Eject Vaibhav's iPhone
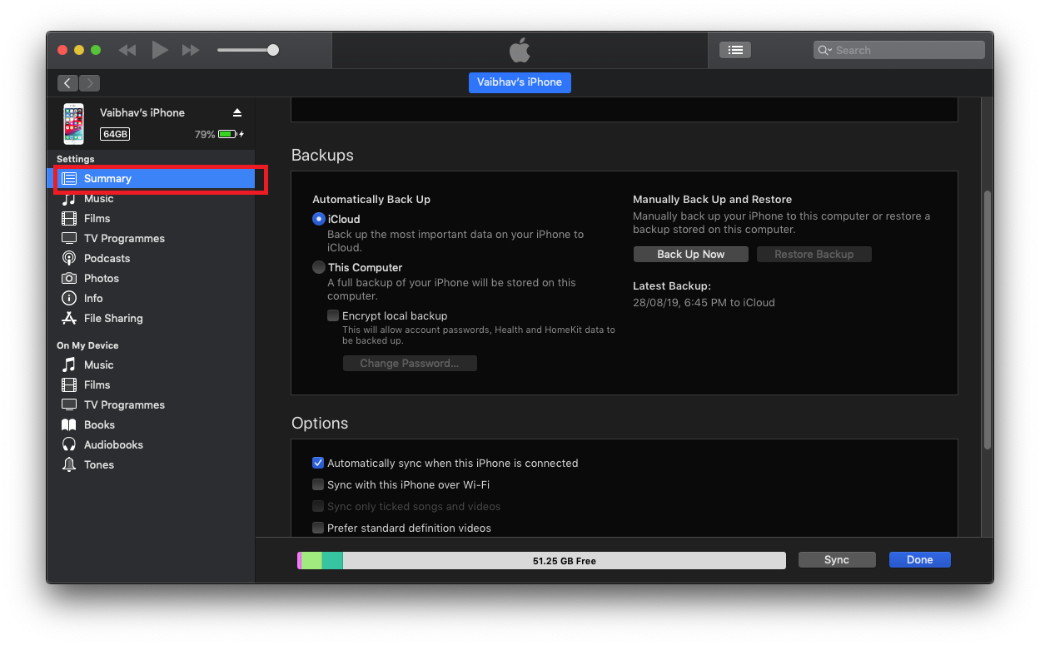This screenshot has height=645, width=1040. [x=237, y=112]
